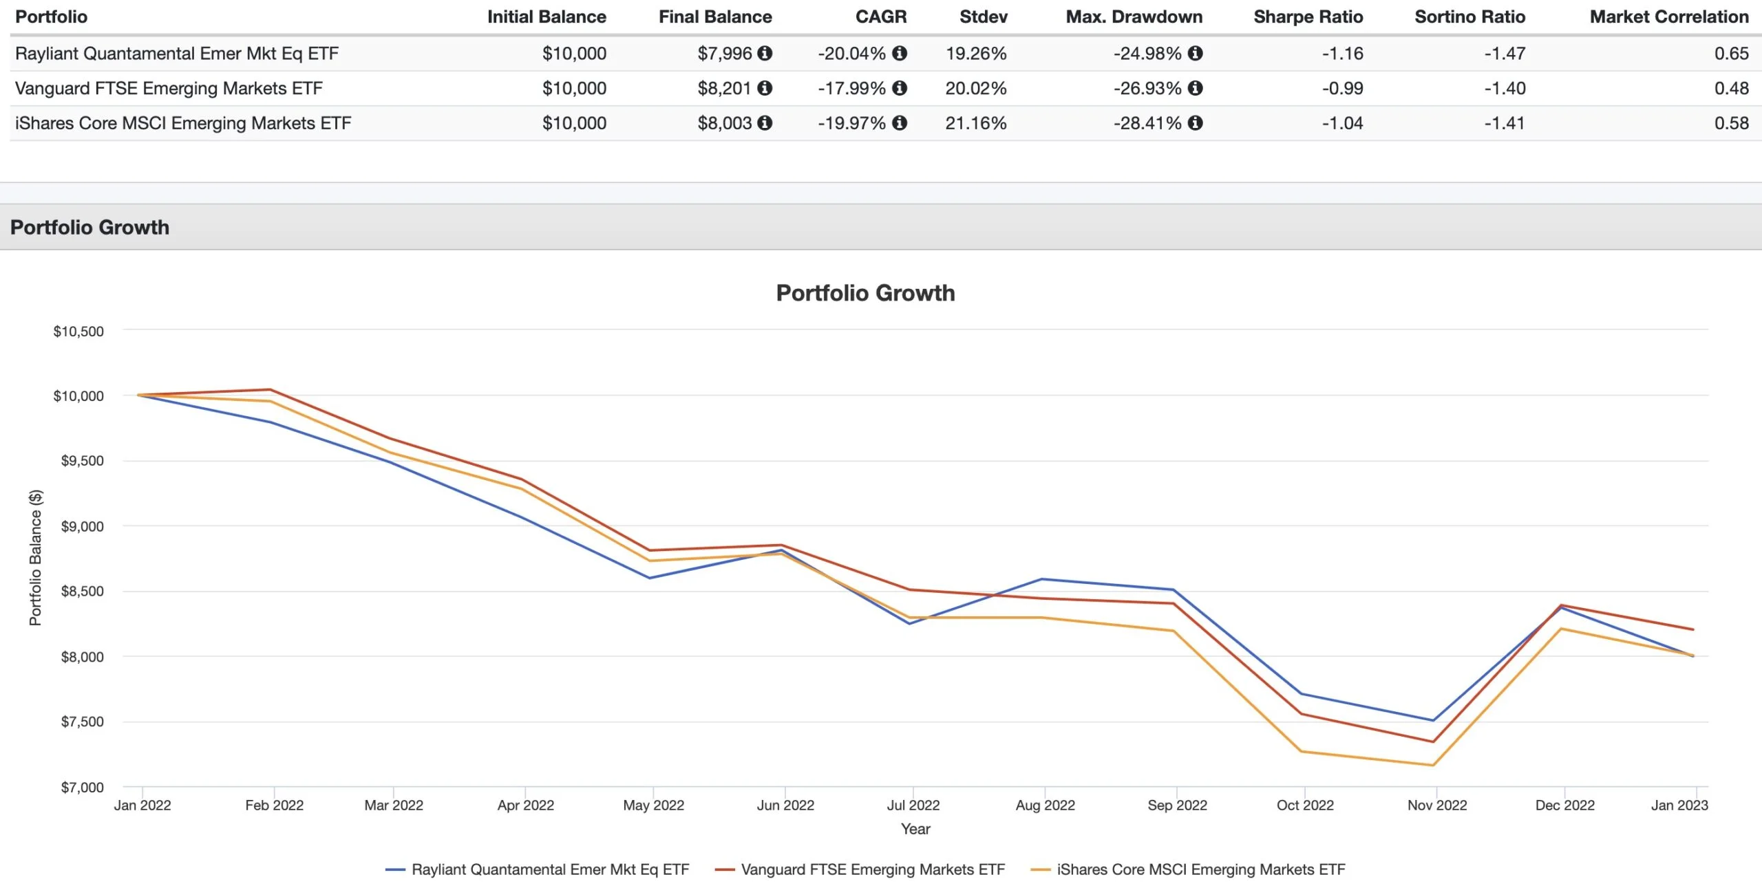Select Rayliant Quantamental Emer Mkt Eq ETF row name
Image resolution: width=1762 pixels, height=888 pixels.
[177, 53]
